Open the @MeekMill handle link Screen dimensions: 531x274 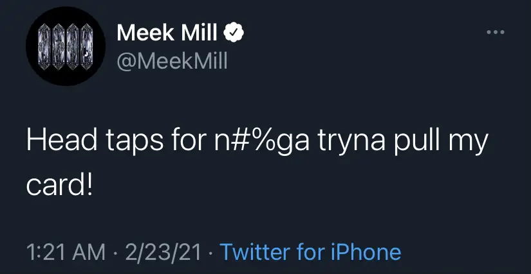click(x=172, y=62)
